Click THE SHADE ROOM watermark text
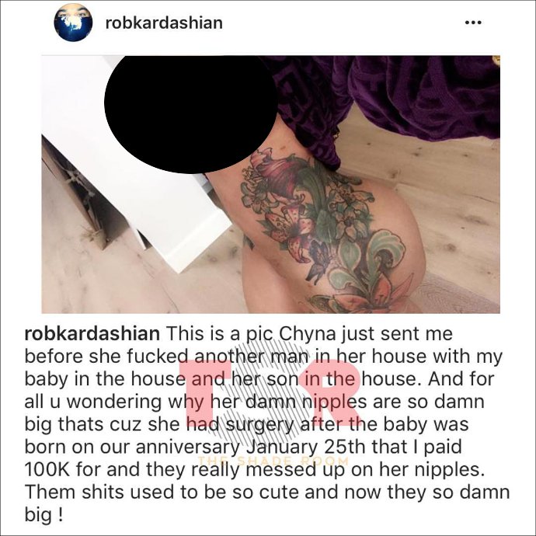 [x=273, y=461]
